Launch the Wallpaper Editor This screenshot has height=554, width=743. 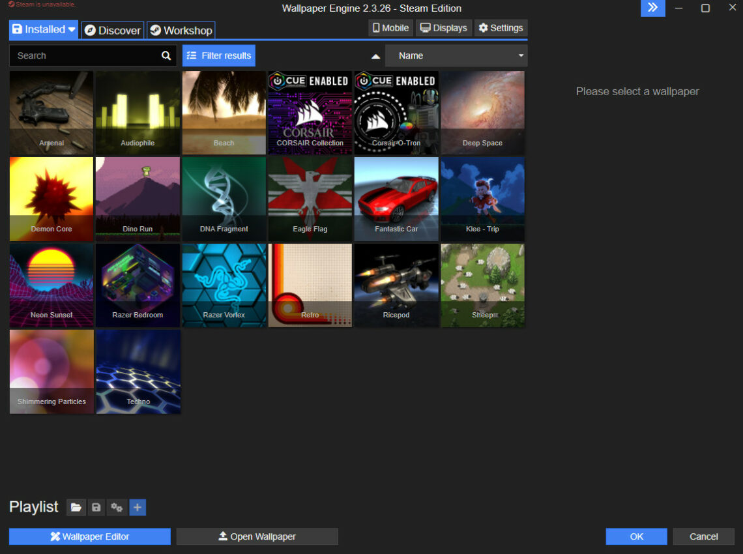click(89, 536)
